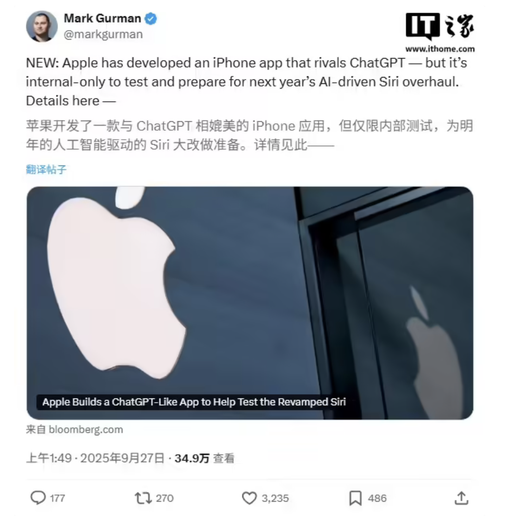The width and height of the screenshot is (531, 526).
Task: Click the IT之家 watermark logo
Action: [440, 26]
